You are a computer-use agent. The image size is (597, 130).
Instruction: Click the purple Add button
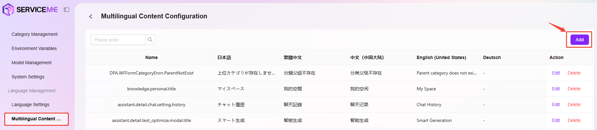pyautogui.click(x=580, y=40)
